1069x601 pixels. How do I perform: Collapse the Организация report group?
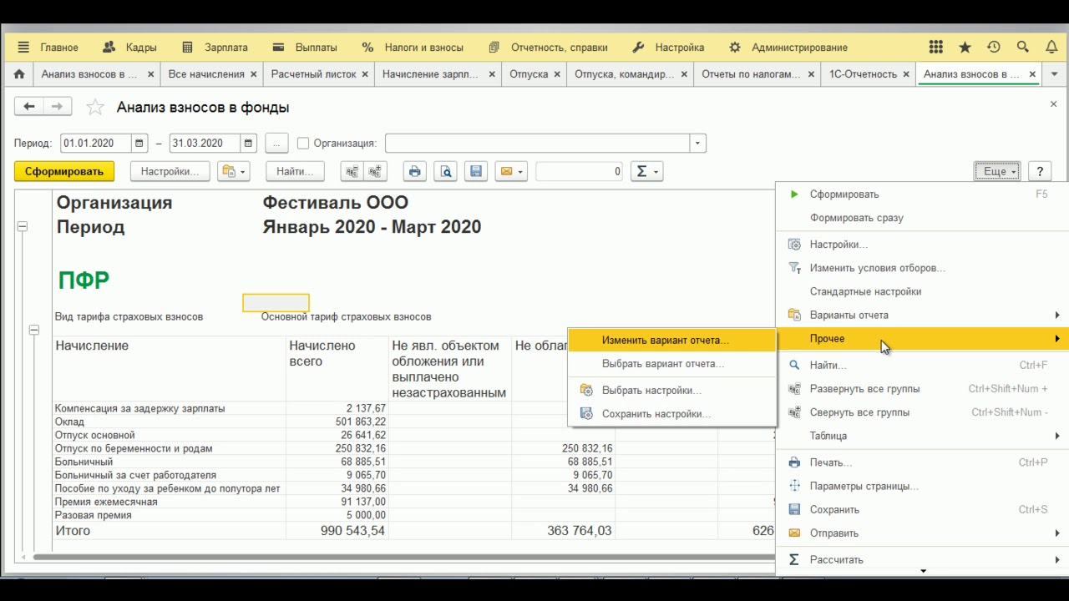click(23, 226)
